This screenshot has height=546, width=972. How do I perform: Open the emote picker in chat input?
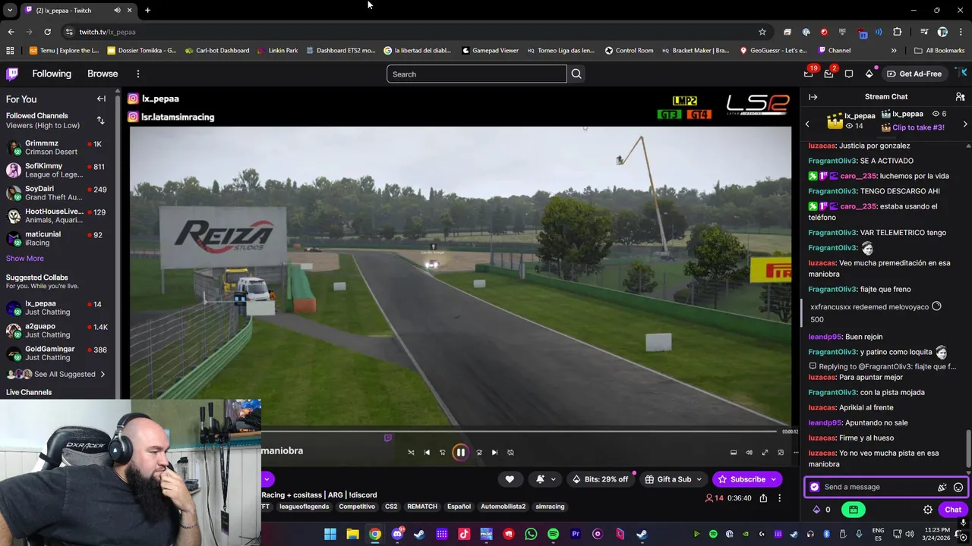click(958, 488)
